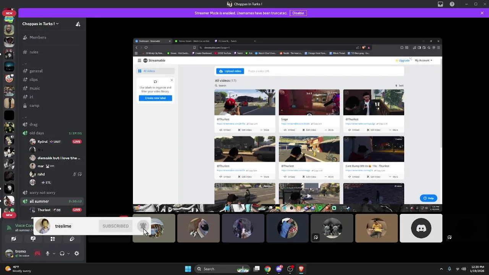Open the My Account dropdown

coord(423,60)
